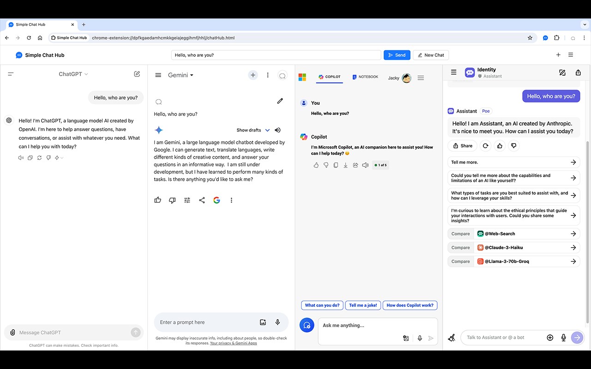Click the Send button
Viewport: 591px width, 369px height.
pos(397,55)
